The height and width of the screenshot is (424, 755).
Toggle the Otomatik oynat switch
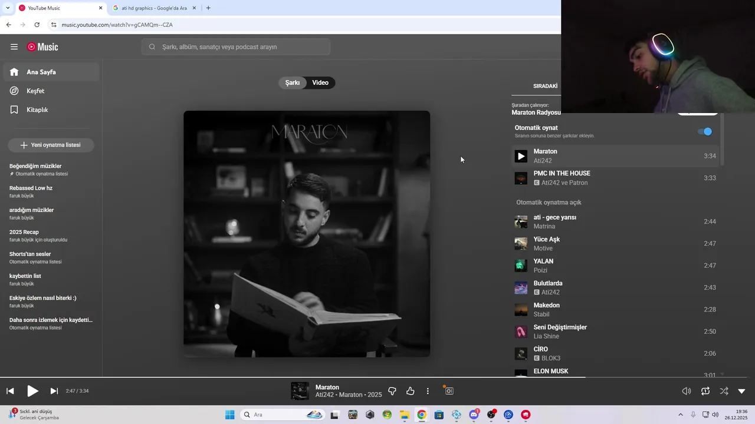705,131
